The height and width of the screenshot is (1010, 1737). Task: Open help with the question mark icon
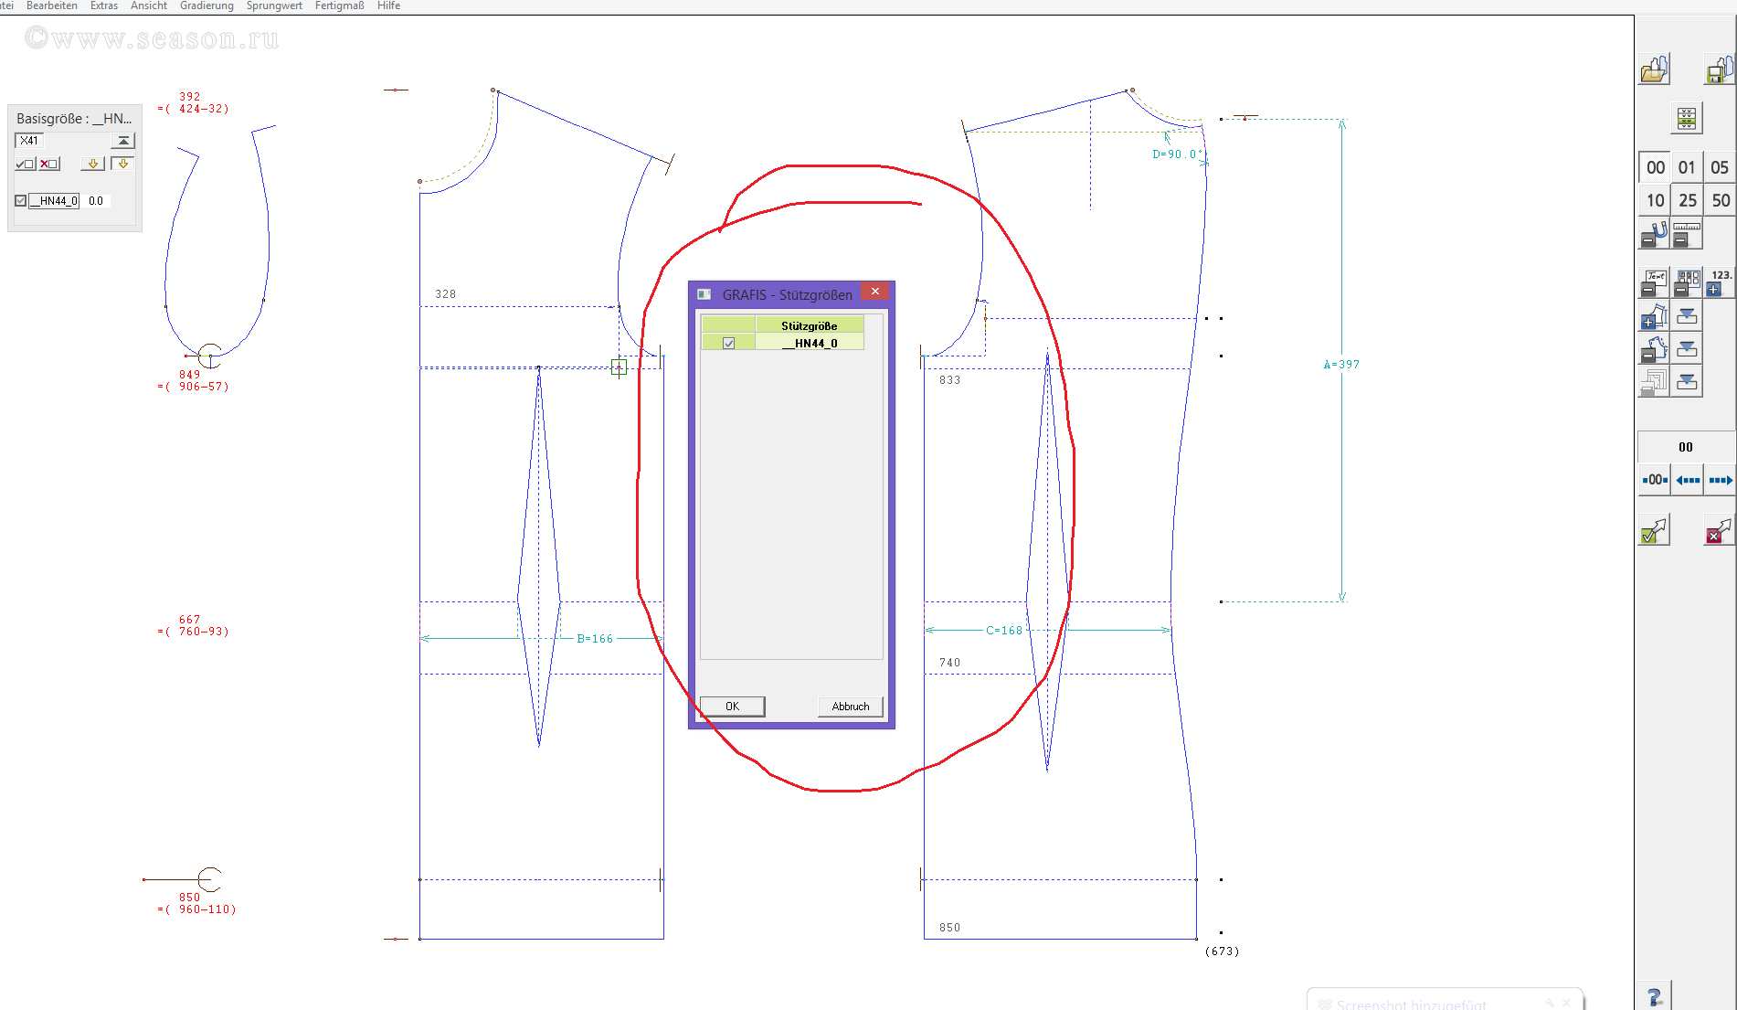[x=1655, y=996]
